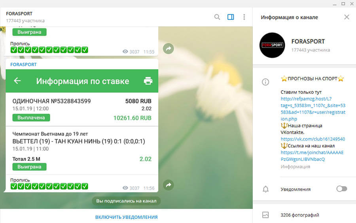
Task: Click the Чемпионат Вьетнама до 19 лет text
Action: coord(50,134)
